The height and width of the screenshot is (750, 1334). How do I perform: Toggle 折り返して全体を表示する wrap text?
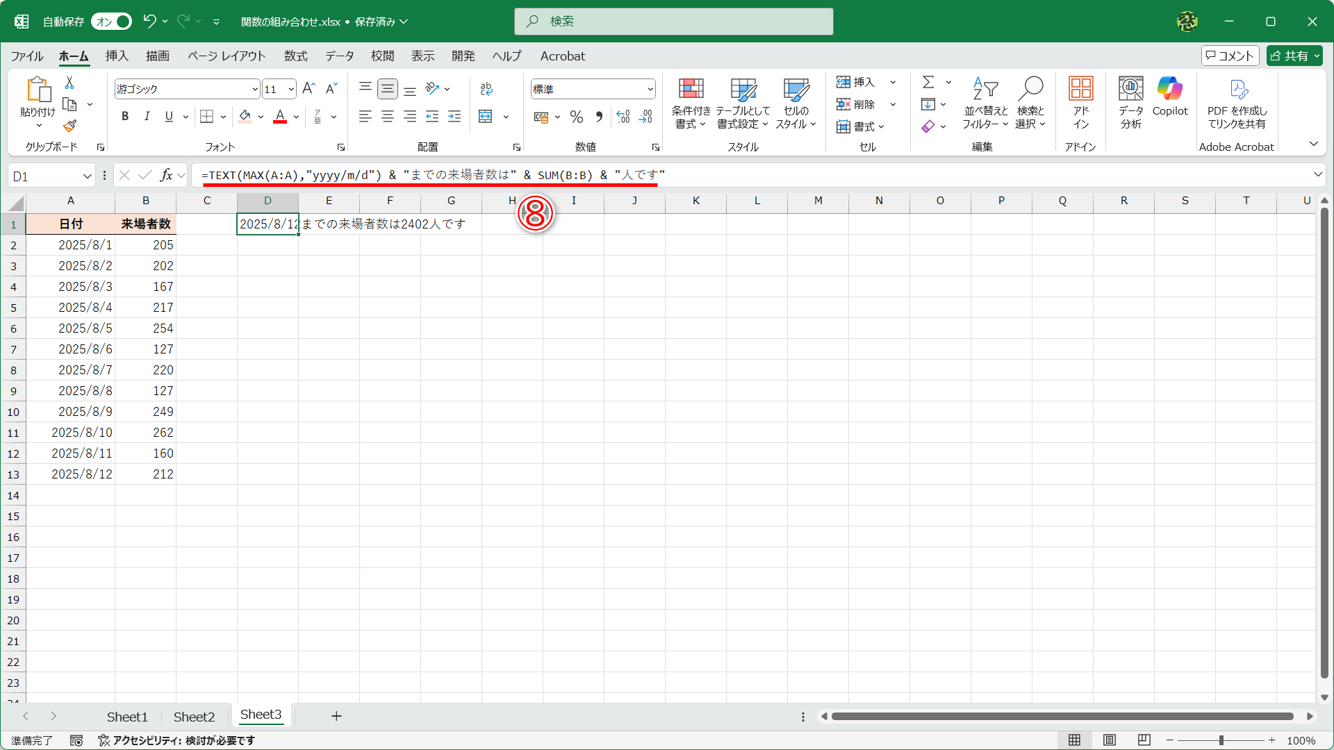point(486,89)
